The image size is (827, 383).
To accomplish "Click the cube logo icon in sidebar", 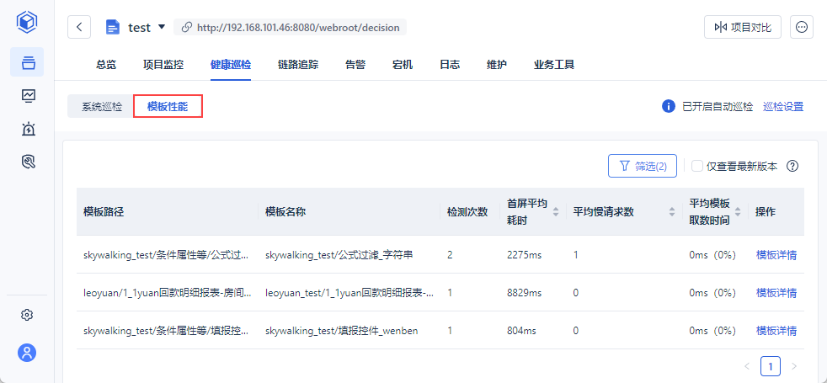I will click(x=26, y=22).
